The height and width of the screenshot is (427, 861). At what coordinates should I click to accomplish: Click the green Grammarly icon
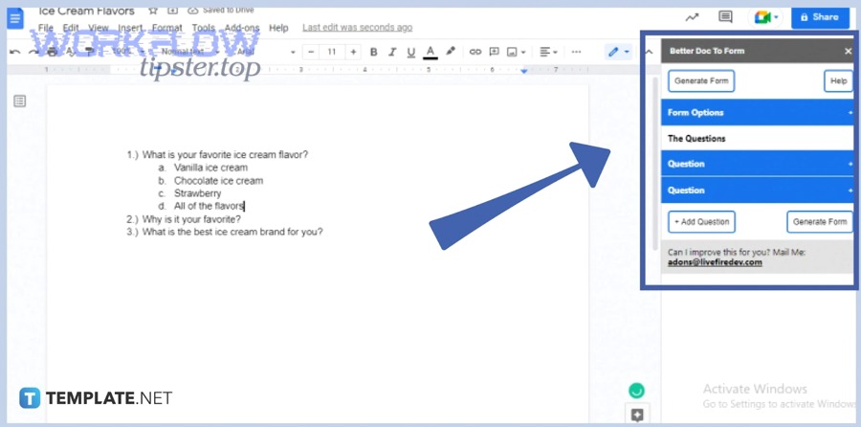[636, 391]
